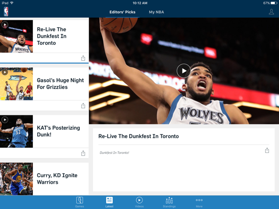The height and width of the screenshot is (209, 279).
Task: Share KAT's Posterizing Dunk story
Action: (83, 153)
